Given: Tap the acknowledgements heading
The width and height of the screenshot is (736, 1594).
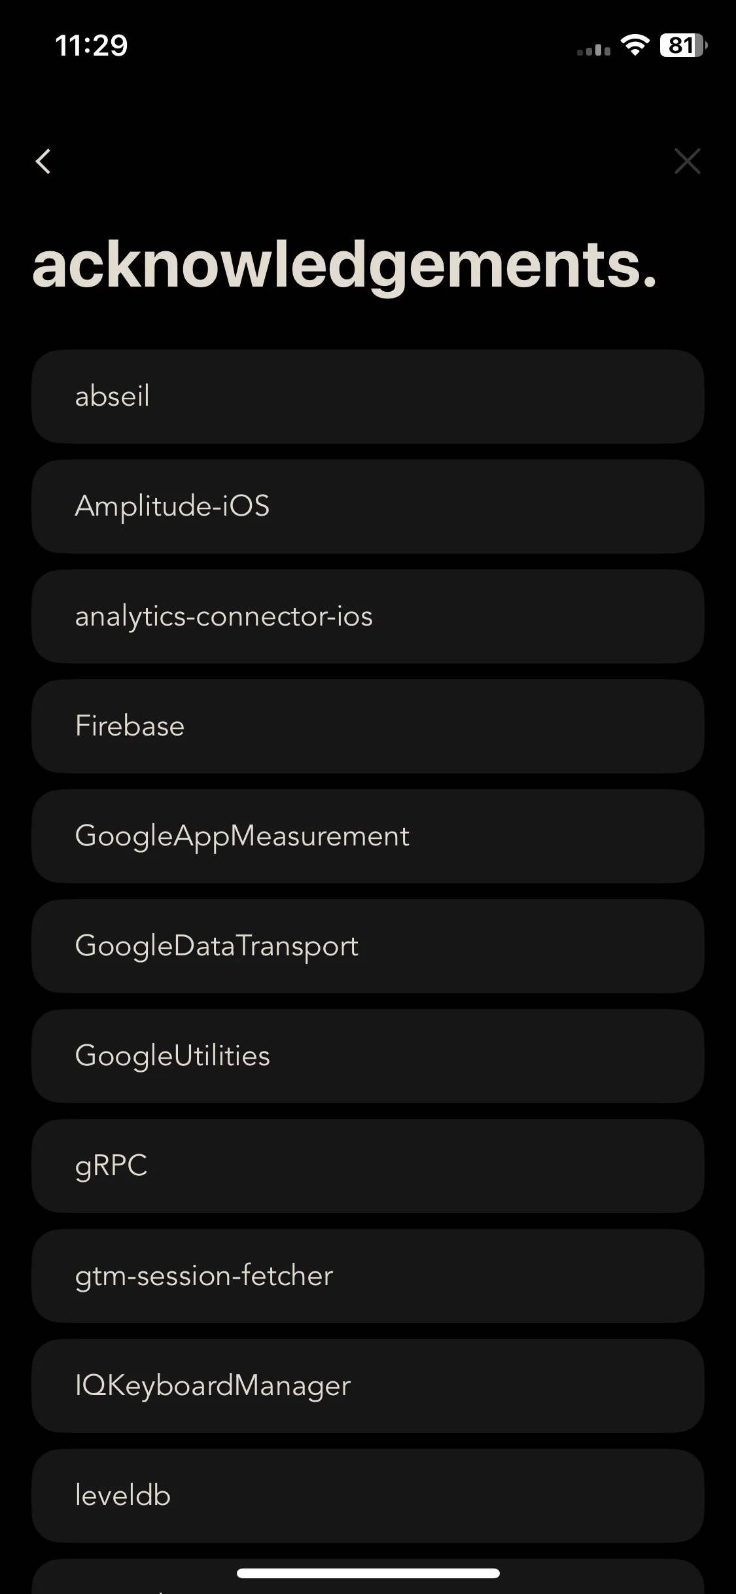Looking at the screenshot, I should (x=344, y=266).
